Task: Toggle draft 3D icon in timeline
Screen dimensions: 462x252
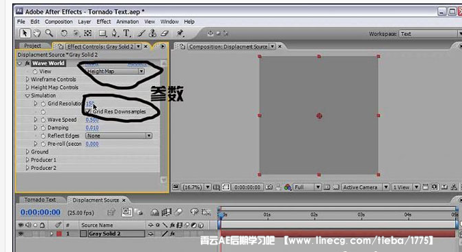Action: coord(139,212)
